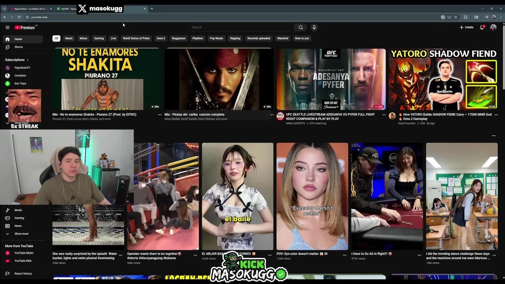Click in the YouTube Search field
Viewport: 505px width, 284px height.
[x=242, y=27]
